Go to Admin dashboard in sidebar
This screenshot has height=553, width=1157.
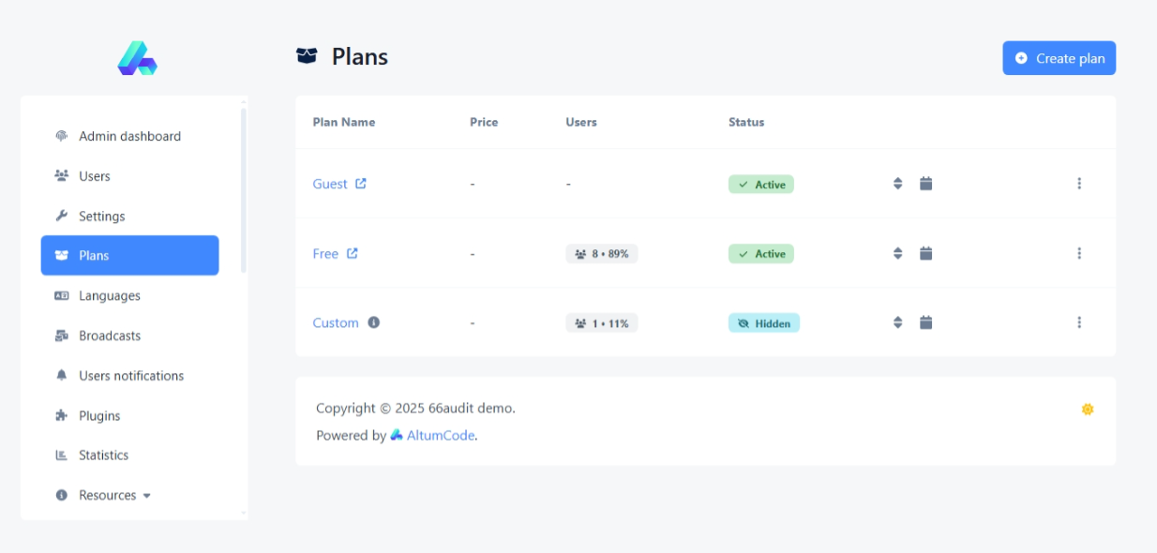(x=129, y=136)
